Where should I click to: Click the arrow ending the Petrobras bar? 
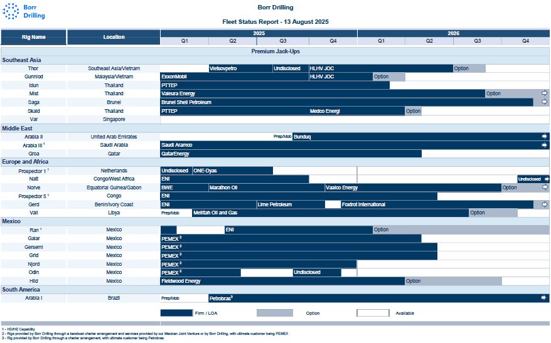(544, 298)
